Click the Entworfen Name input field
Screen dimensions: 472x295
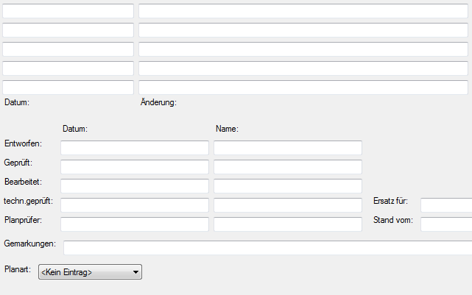pyautogui.click(x=288, y=148)
